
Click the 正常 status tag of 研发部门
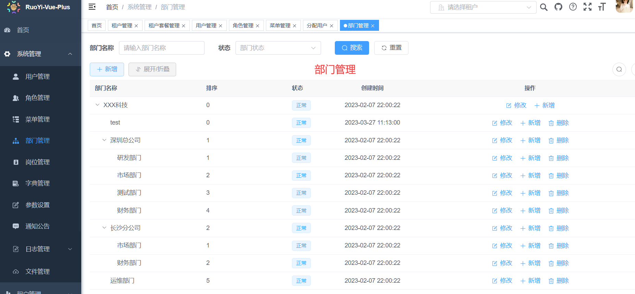[301, 158]
